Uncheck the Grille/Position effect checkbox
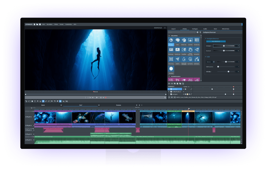267x191 pixels. (171, 92)
